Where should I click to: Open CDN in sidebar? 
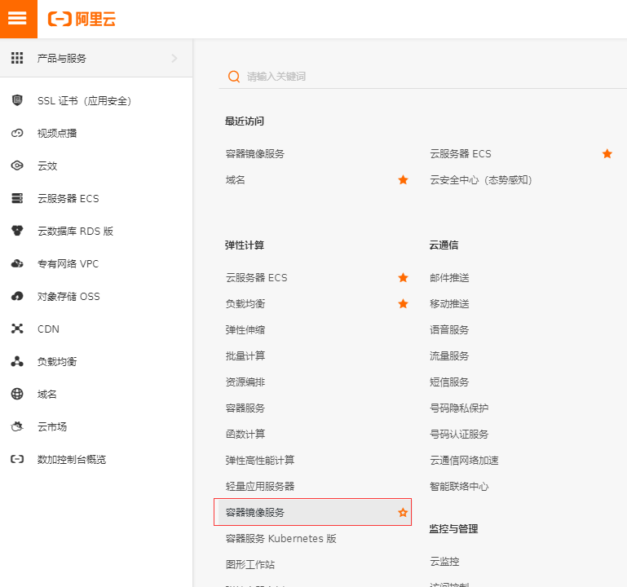[48, 329]
